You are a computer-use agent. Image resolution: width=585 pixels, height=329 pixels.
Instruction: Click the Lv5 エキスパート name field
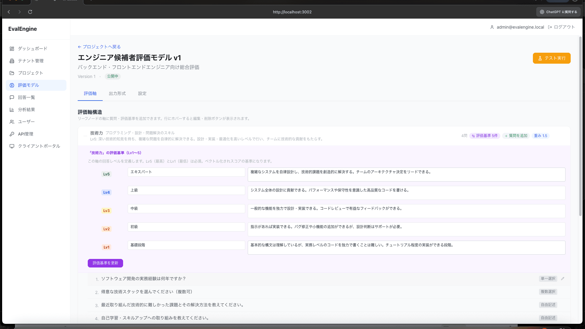pyautogui.click(x=186, y=172)
